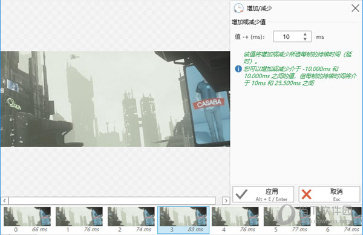Click the green tip text about frame duration
This screenshot has height=235, width=363.
[x=300, y=68]
